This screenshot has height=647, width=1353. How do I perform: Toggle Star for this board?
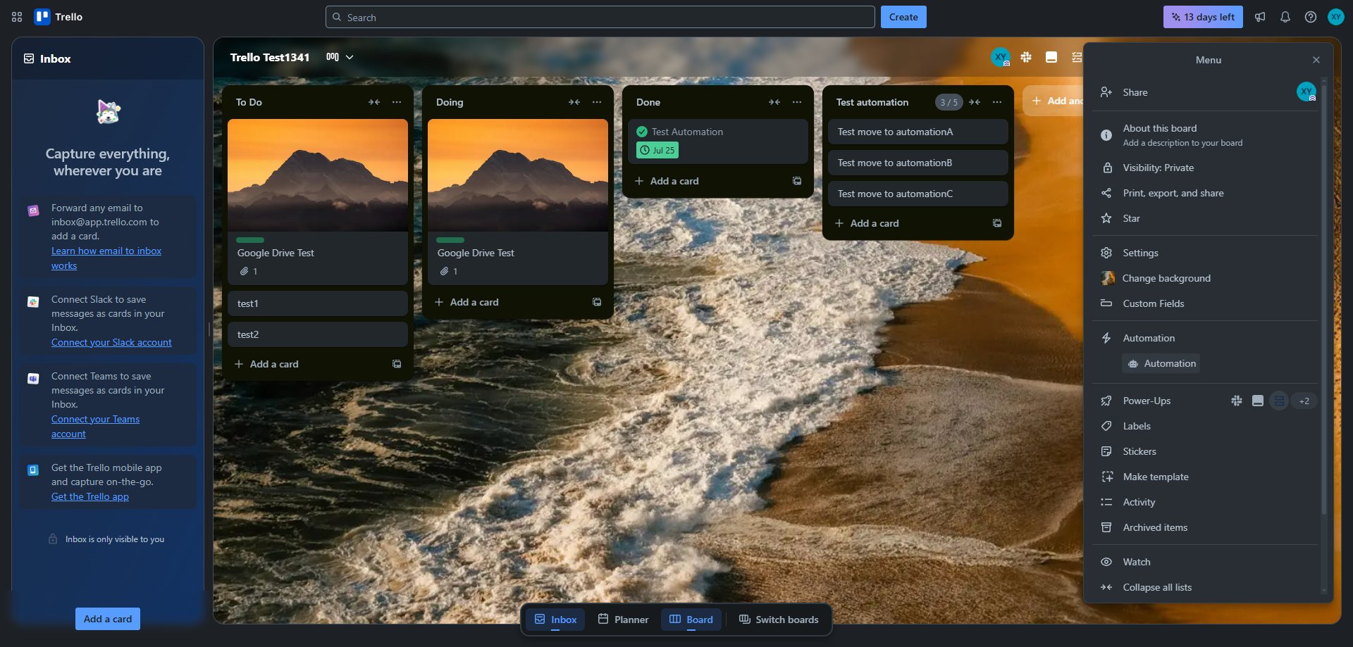coord(1204,218)
